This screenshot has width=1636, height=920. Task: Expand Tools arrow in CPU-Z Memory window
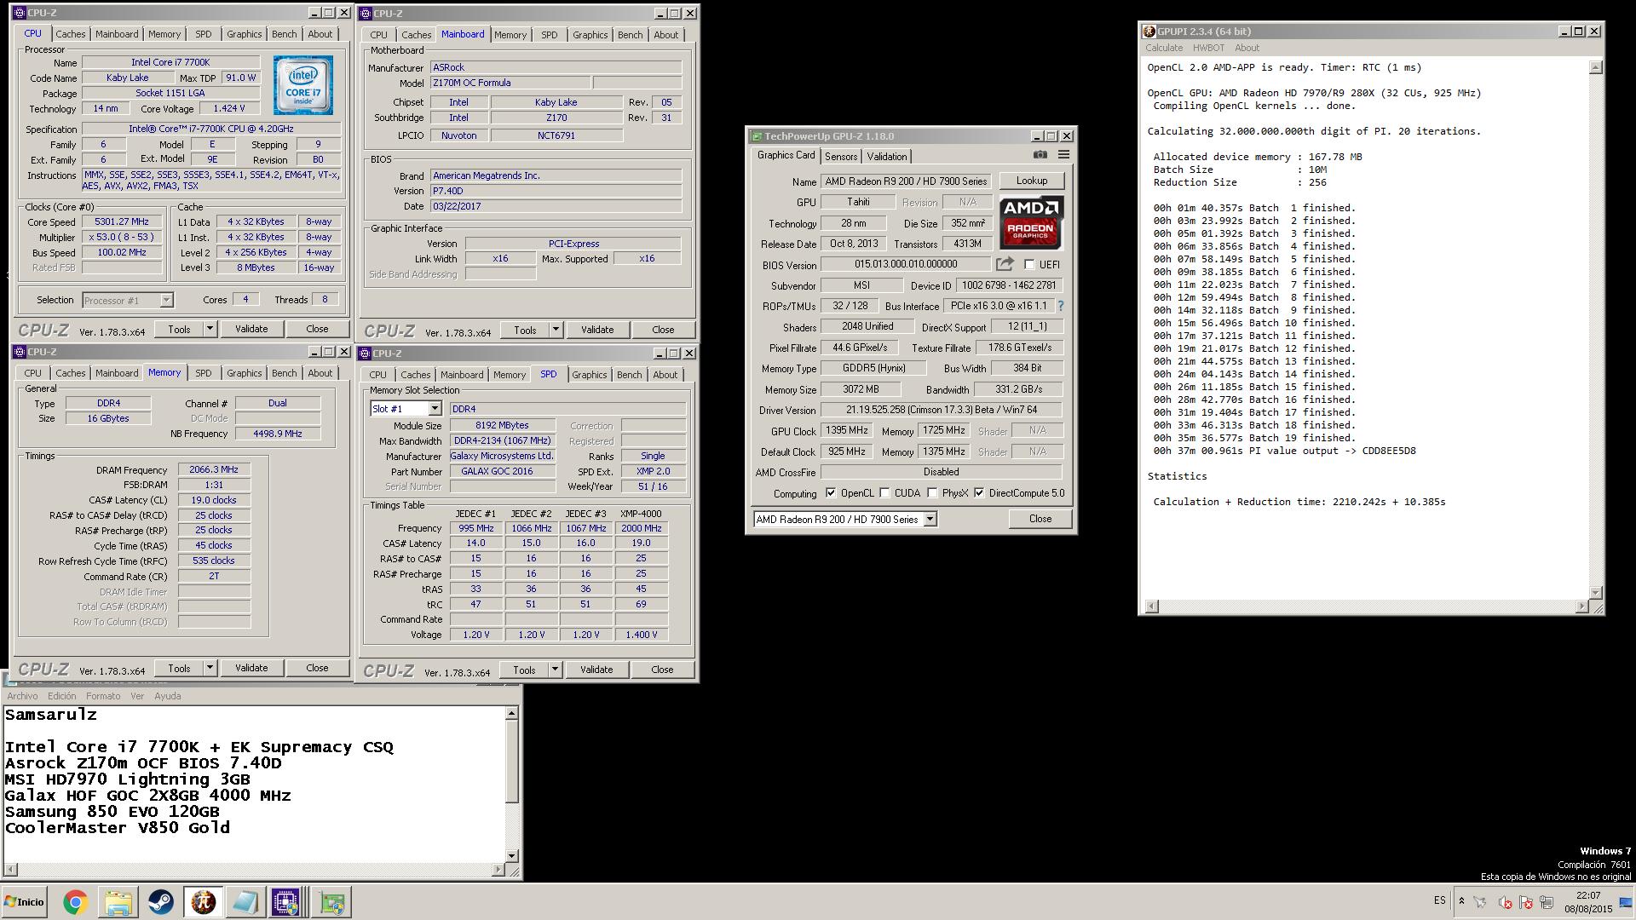tap(210, 668)
